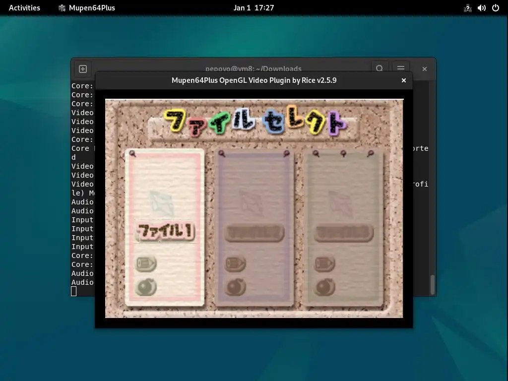Open the Activities overview
Viewport: 508px width, 381px height.
click(x=24, y=8)
